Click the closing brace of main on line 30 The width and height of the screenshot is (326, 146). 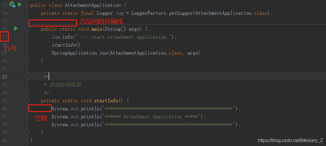pyautogui.click(x=42, y=61)
